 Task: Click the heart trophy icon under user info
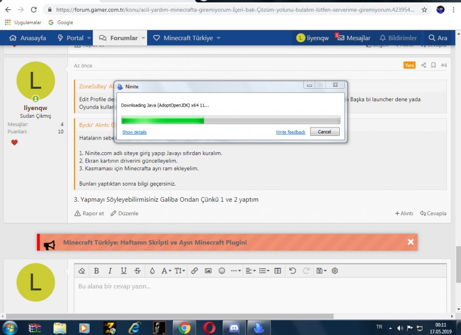pyautogui.click(x=15, y=143)
